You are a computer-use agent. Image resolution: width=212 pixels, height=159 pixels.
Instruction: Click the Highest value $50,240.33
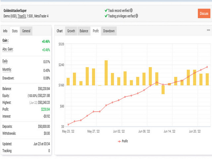(x=44, y=102)
